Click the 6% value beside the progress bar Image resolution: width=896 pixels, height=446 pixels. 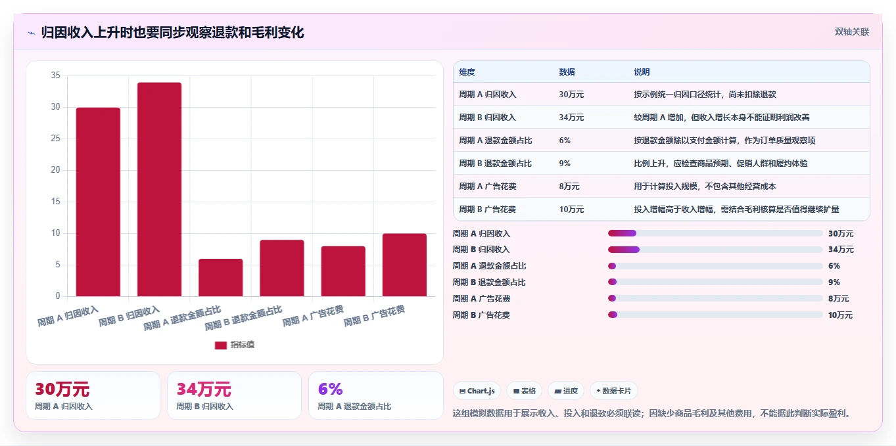[x=834, y=266]
